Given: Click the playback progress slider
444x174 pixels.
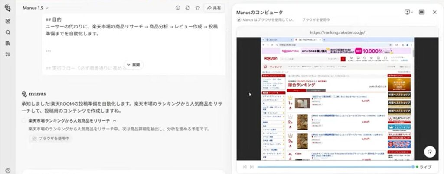Looking at the screenshot, I should pyautogui.click(x=336, y=167).
